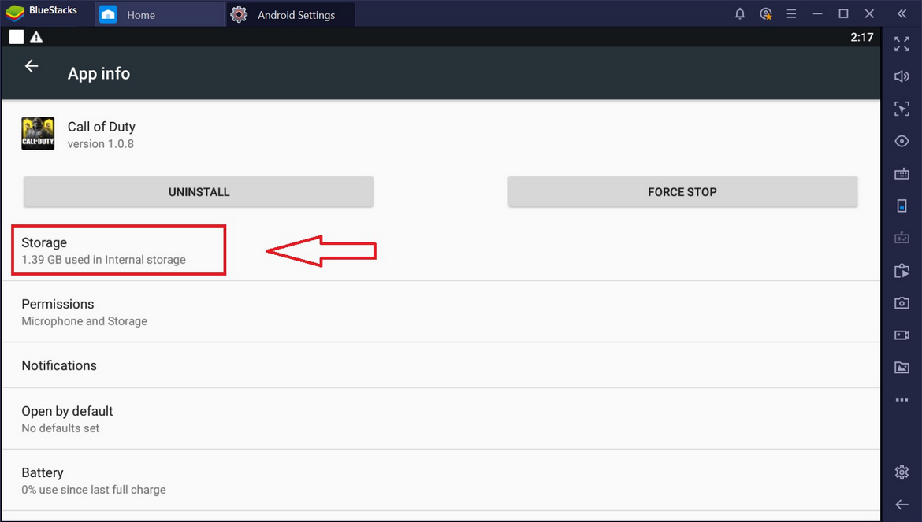Open the media gallery icon

pyautogui.click(x=902, y=367)
